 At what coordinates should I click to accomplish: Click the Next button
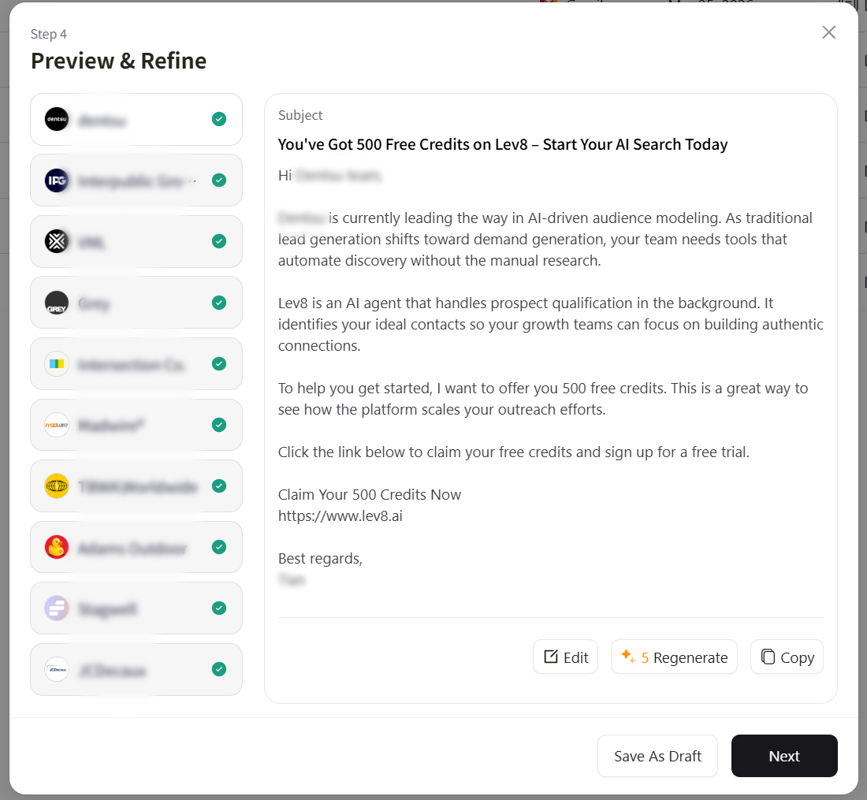pyautogui.click(x=784, y=756)
